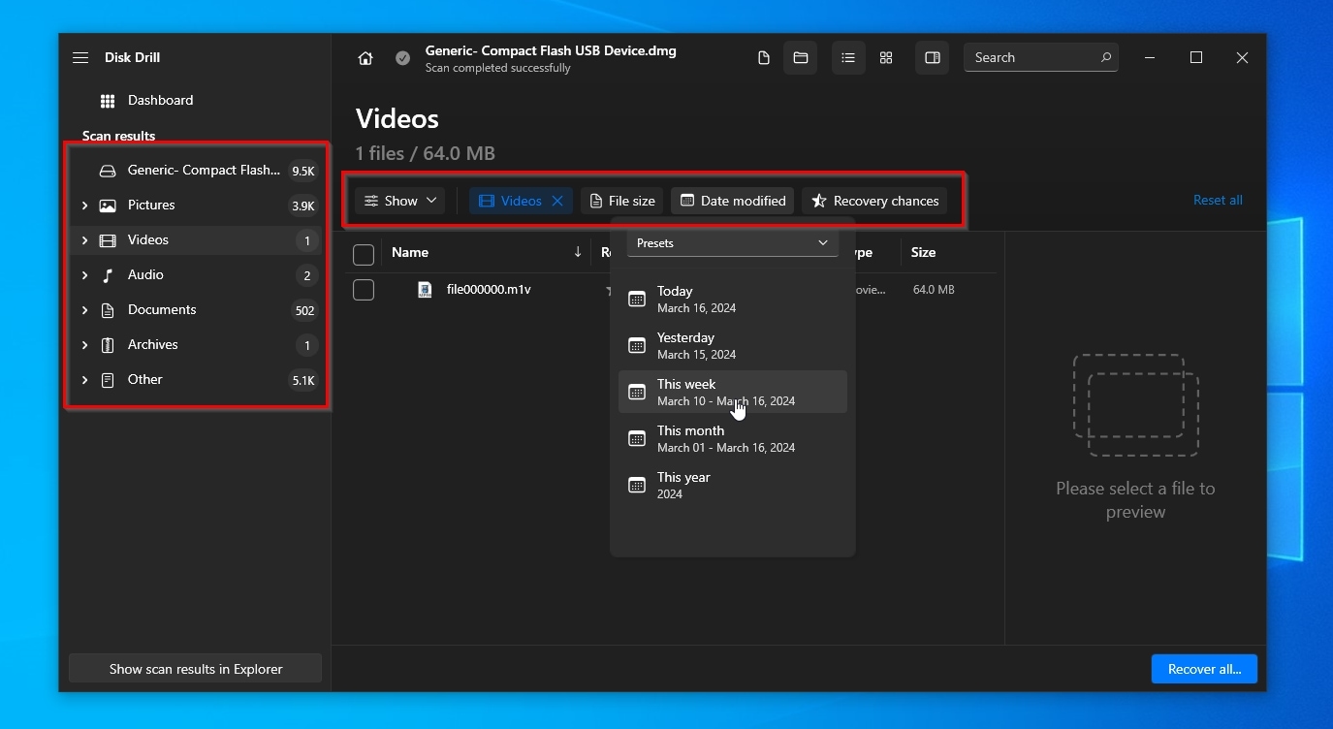Expand the Videos category chevron

click(84, 240)
